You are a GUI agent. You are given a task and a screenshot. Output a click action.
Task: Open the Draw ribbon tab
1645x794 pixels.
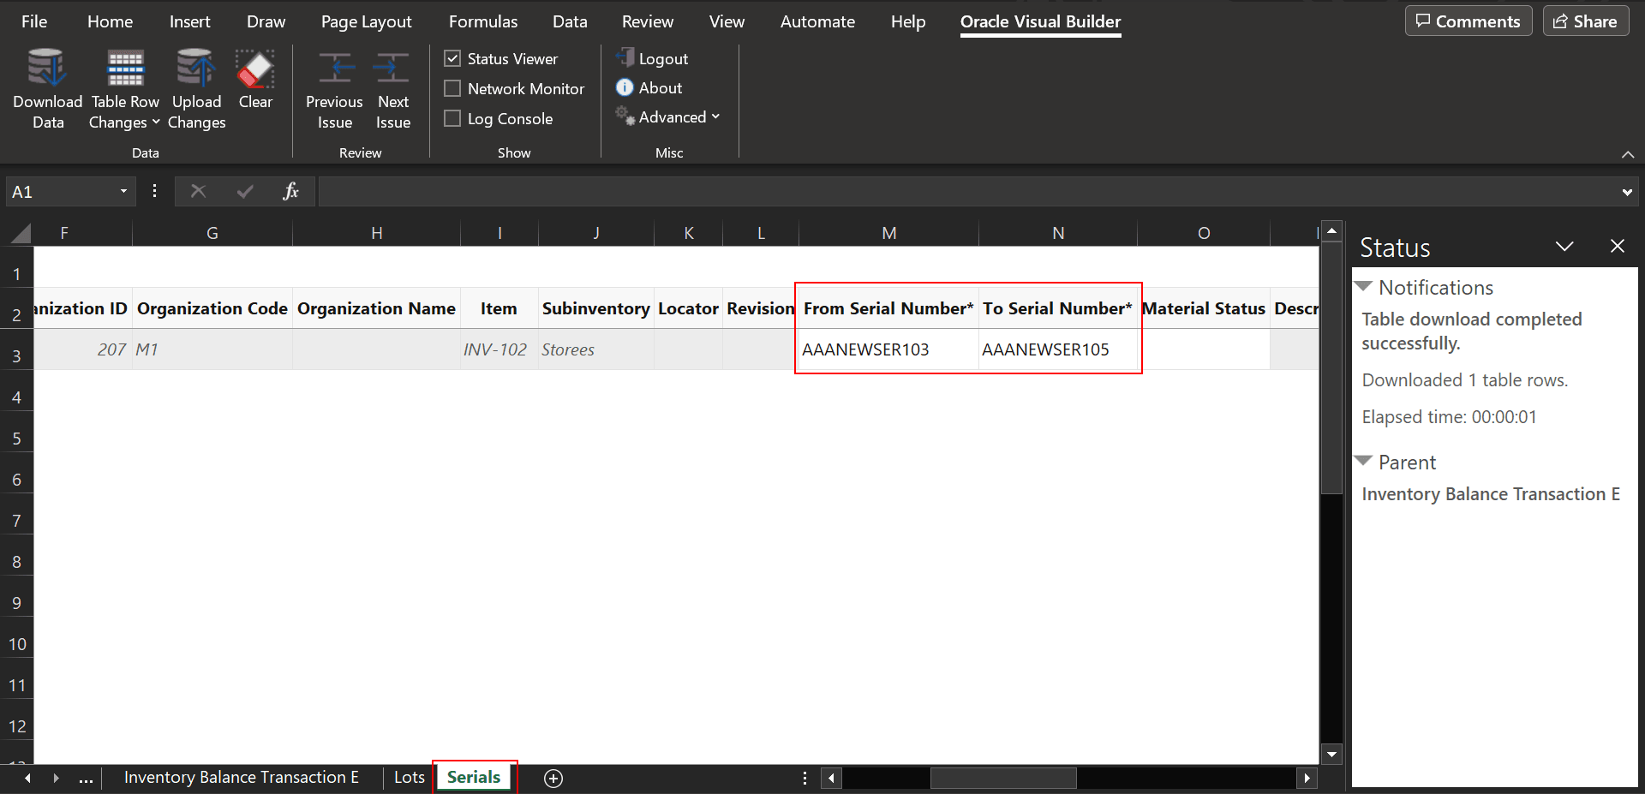point(266,21)
